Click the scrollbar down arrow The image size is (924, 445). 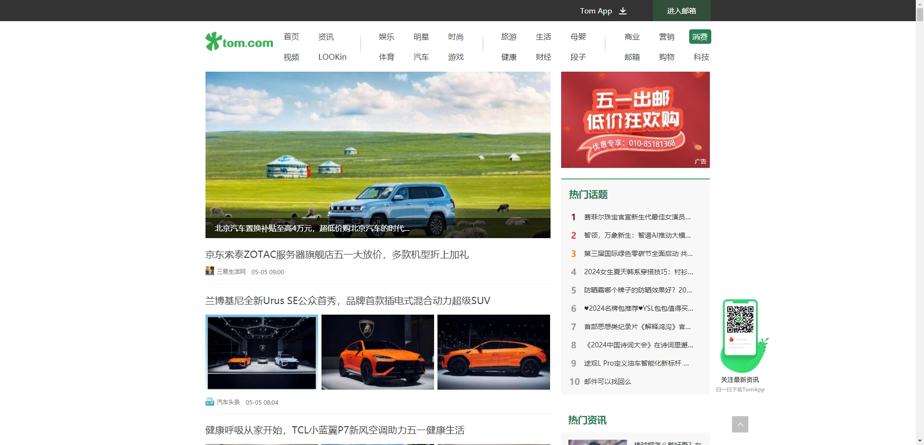pyautogui.click(x=920, y=441)
